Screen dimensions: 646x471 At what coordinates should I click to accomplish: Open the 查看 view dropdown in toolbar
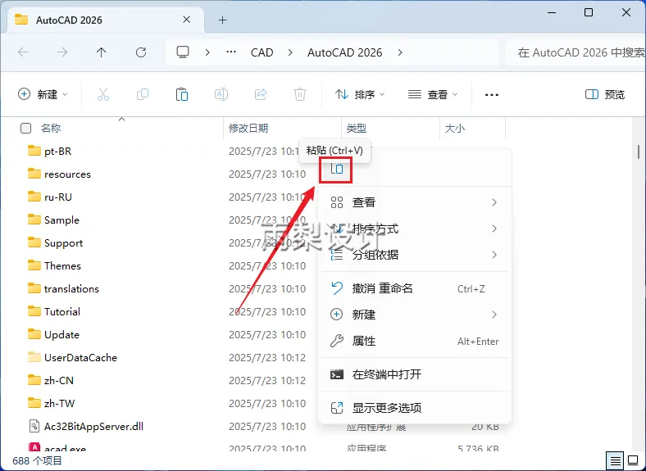pos(433,95)
